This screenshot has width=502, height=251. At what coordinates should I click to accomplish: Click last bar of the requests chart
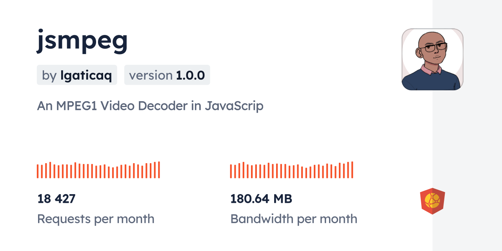click(x=159, y=170)
